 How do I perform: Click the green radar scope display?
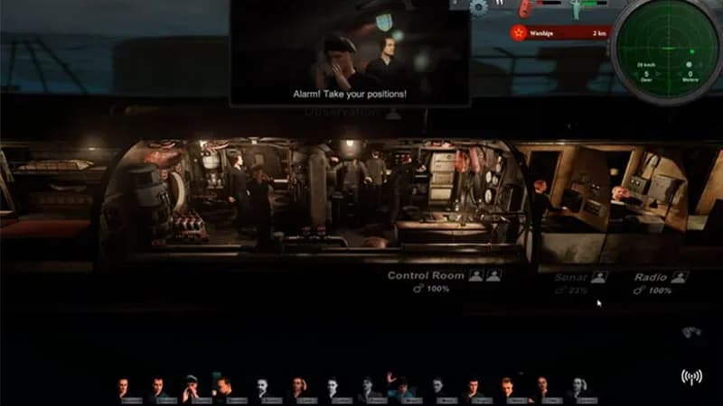(668, 49)
